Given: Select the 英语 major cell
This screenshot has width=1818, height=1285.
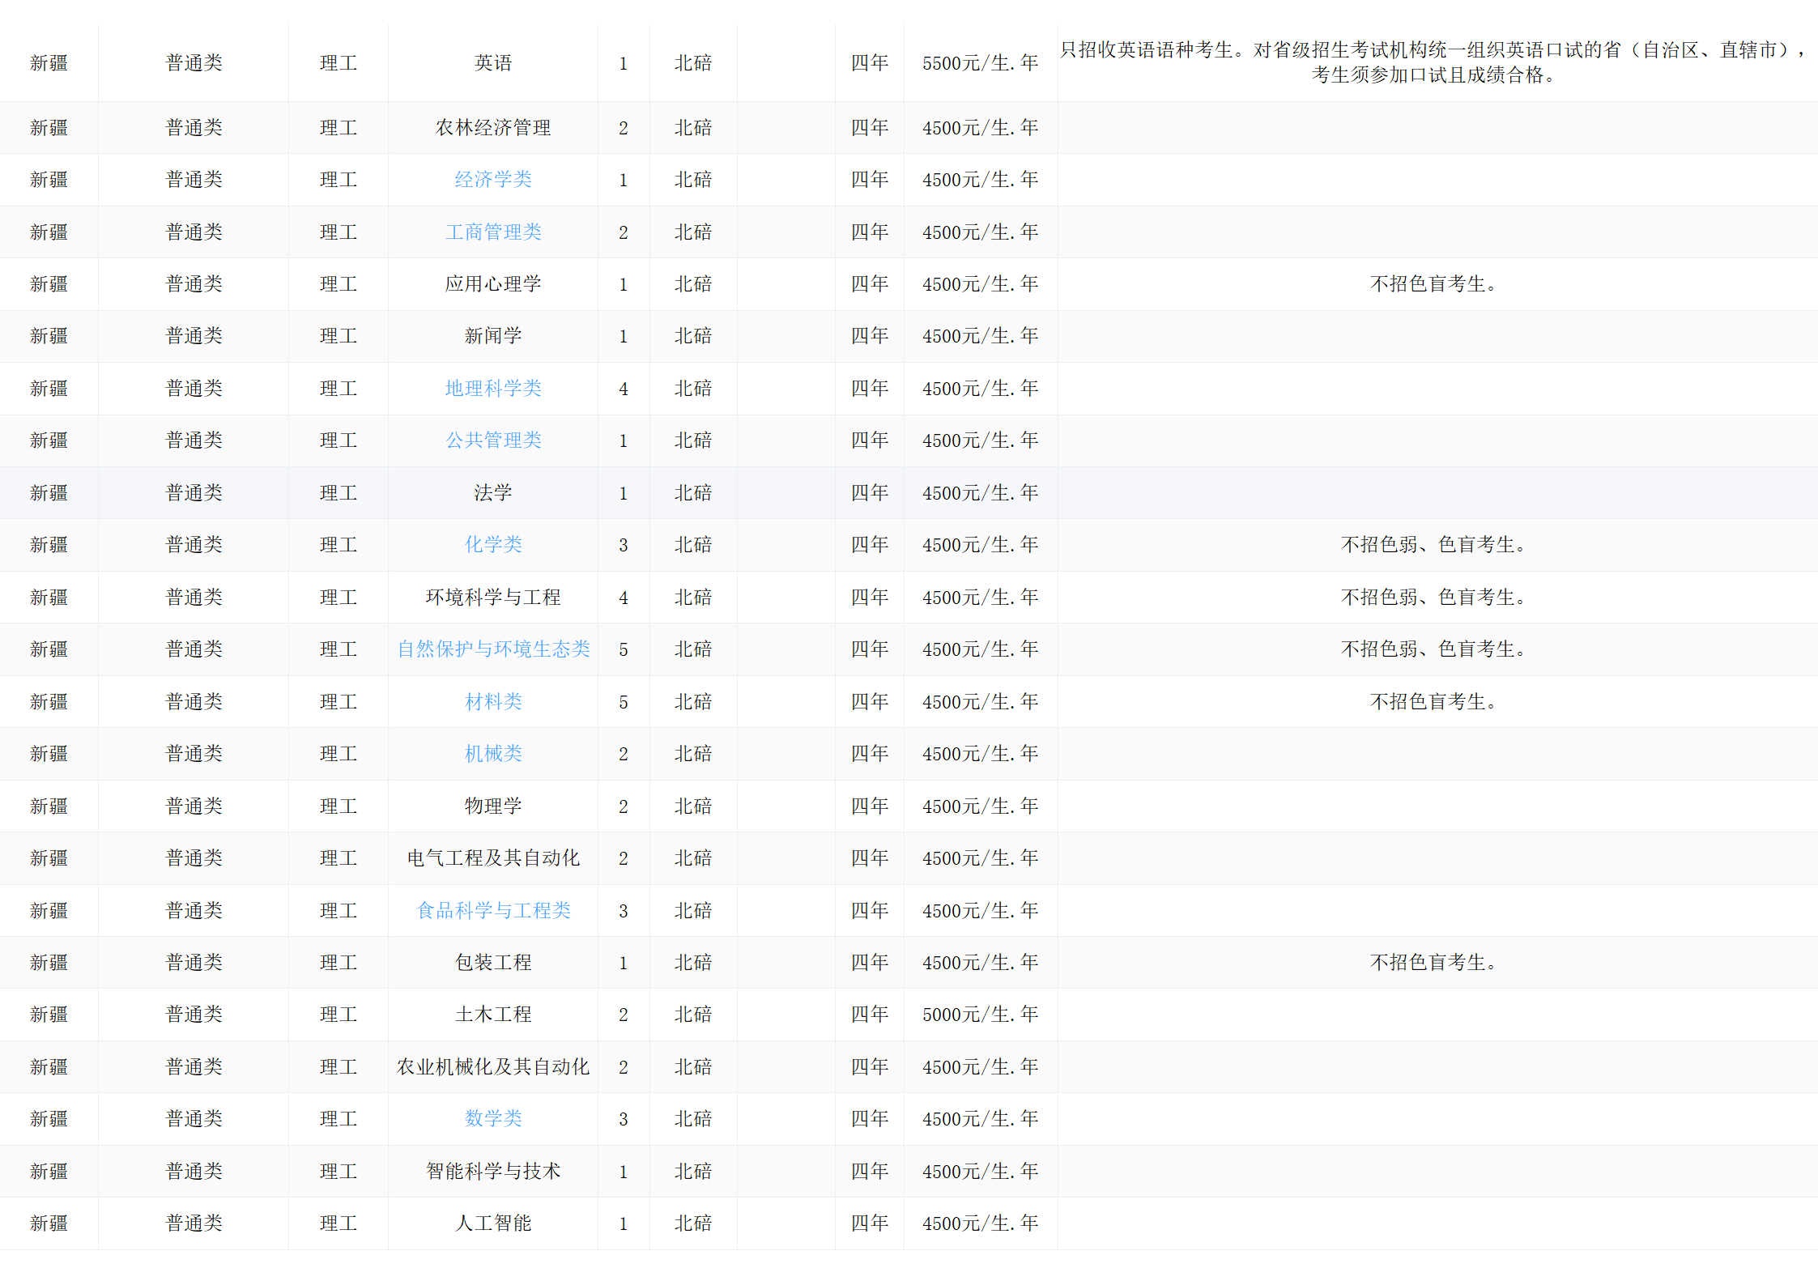Looking at the screenshot, I should pos(492,63).
